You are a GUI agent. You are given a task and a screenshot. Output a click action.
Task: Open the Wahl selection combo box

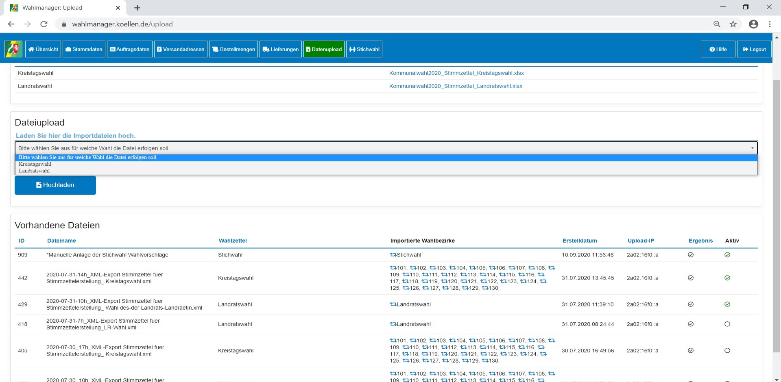point(386,148)
